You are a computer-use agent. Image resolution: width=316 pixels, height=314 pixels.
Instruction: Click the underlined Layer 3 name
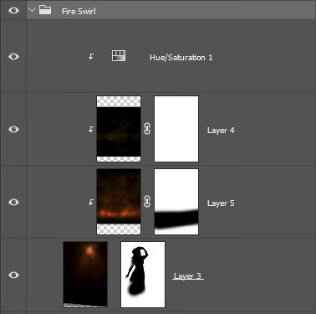point(188,276)
